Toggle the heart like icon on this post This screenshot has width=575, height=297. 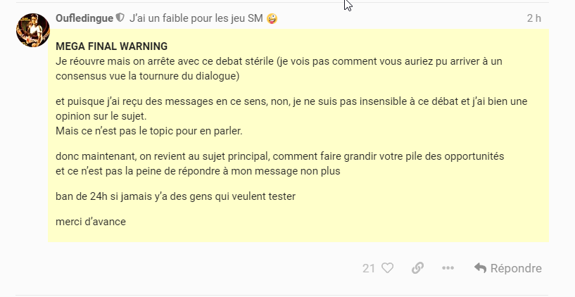(388, 268)
